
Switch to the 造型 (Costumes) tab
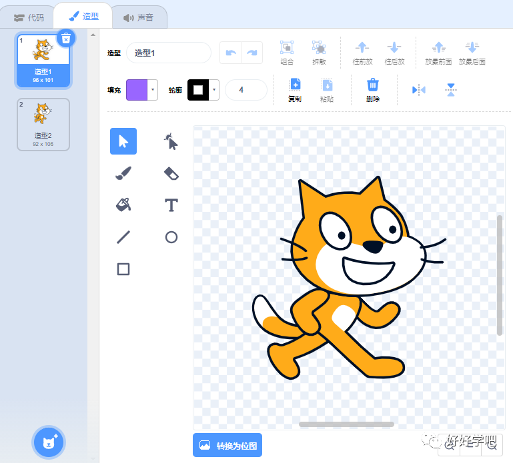pos(84,17)
